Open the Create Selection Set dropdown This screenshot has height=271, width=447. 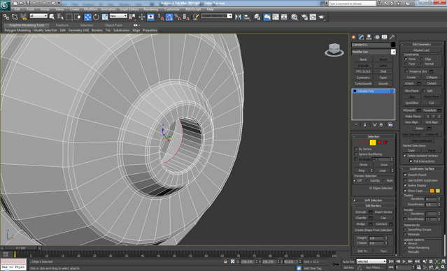tap(217, 16)
